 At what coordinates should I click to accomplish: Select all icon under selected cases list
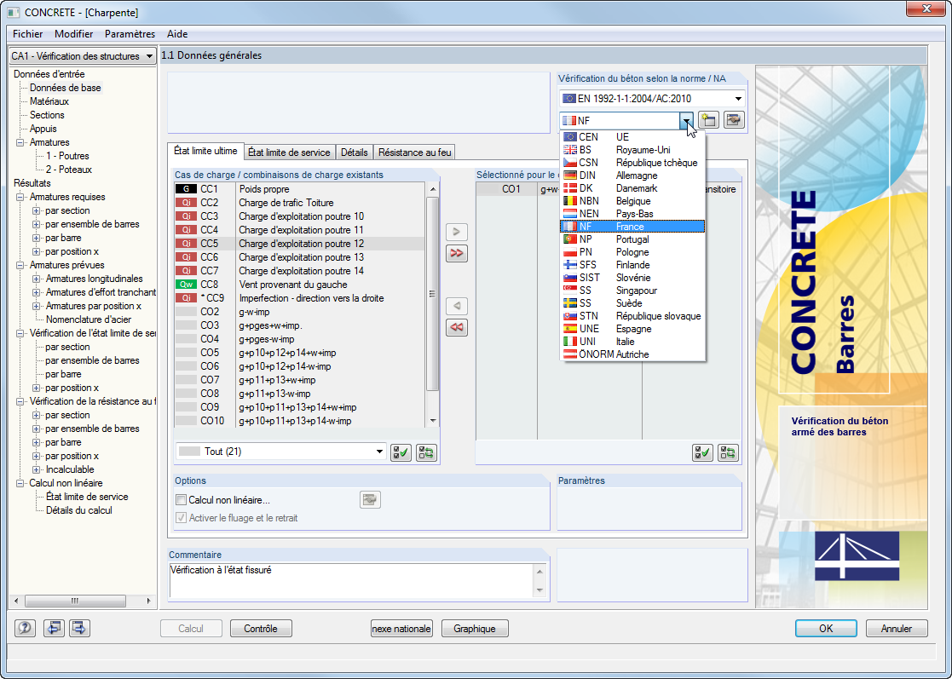(x=702, y=452)
